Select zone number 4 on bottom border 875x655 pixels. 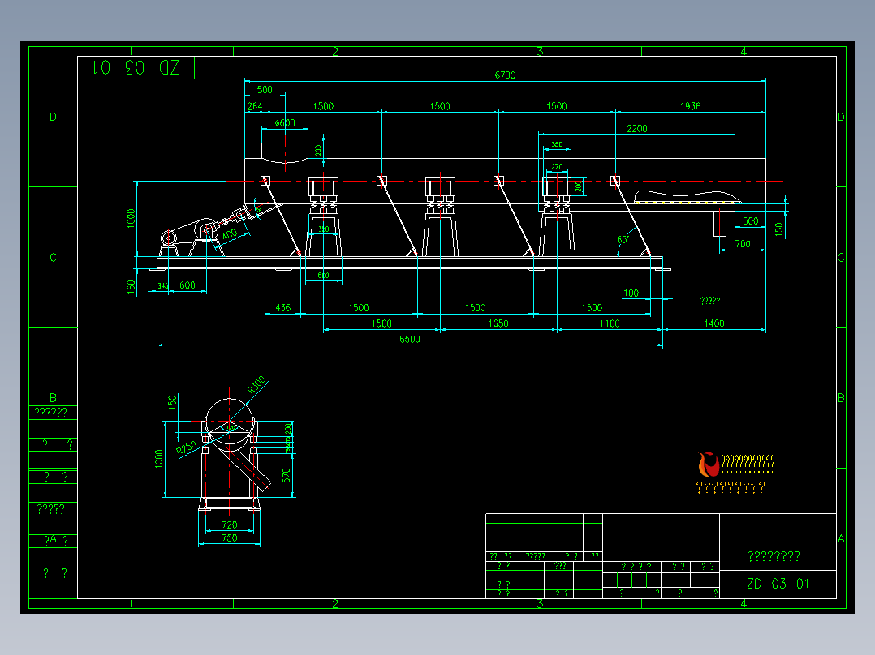[744, 603]
